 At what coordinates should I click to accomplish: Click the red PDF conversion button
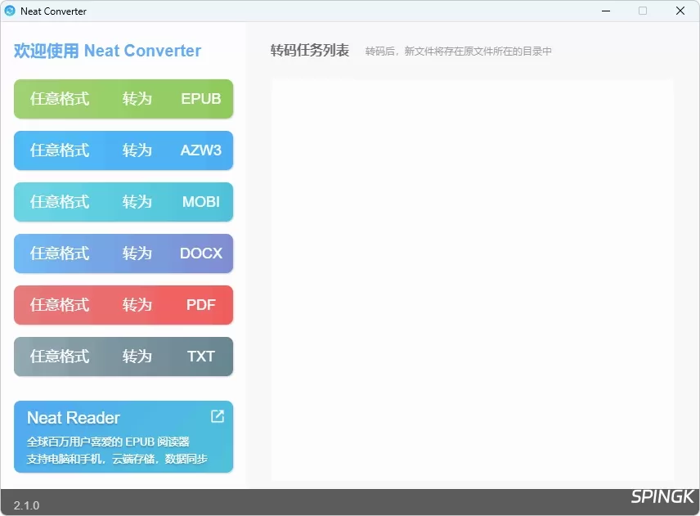[123, 305]
